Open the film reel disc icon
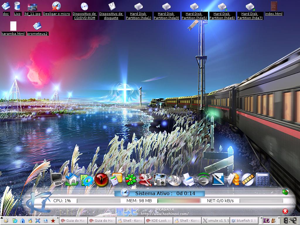Image resolution: width=300 pixels, height=225 pixels. [248, 179]
